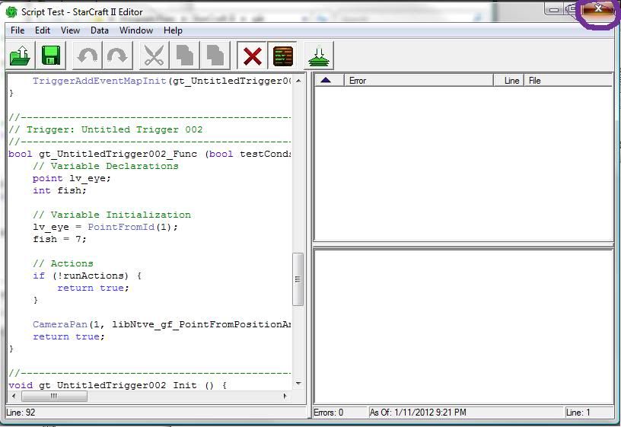Open the File menu

pos(18,30)
